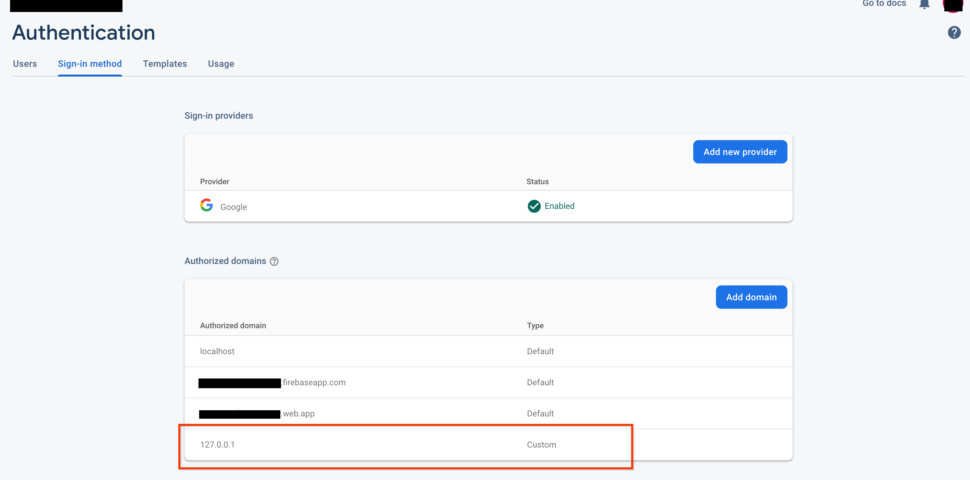Click the Google provider logo
Image resolution: width=970 pixels, height=480 pixels.
tap(206, 205)
